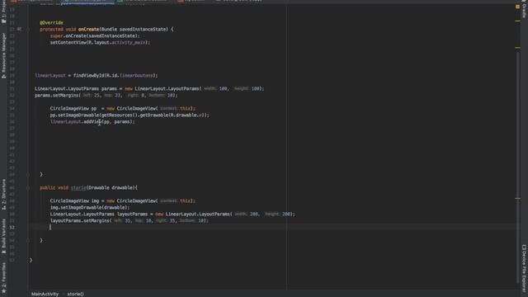Screen dimensions: 528x297
Task: Click line number 52 in the gutter
Action: tap(12, 228)
